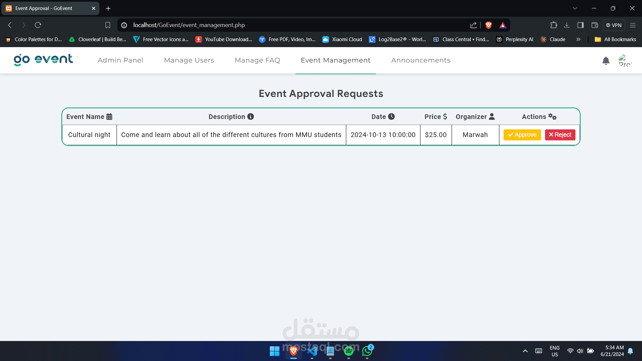642x361 pixels.
Task: Click the go event logo
Action: pyautogui.click(x=43, y=60)
